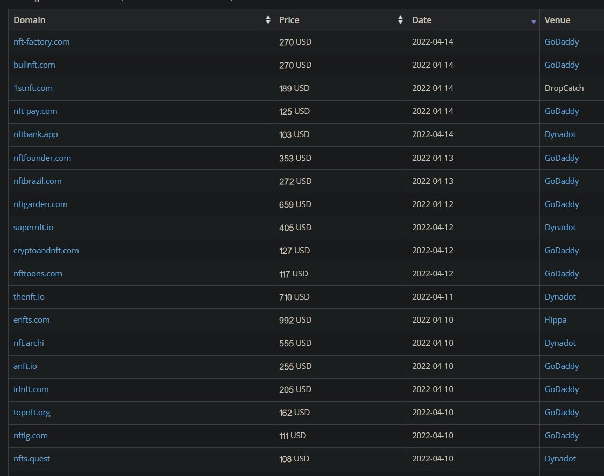Viewport: 604px width, 476px height.
Task: Open nft.archi domain link
Action: click(29, 343)
